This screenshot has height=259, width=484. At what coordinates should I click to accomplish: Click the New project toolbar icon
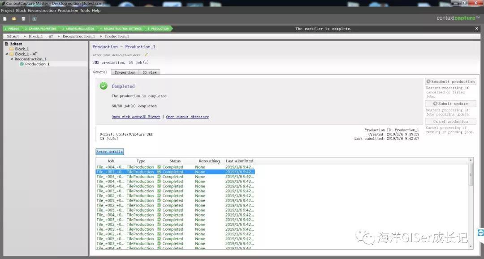point(5,19)
